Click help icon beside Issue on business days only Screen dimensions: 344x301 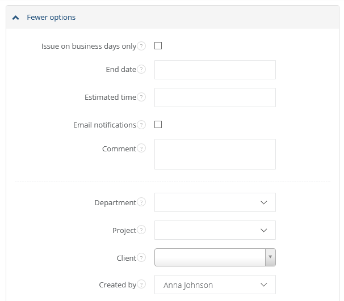tap(142, 46)
